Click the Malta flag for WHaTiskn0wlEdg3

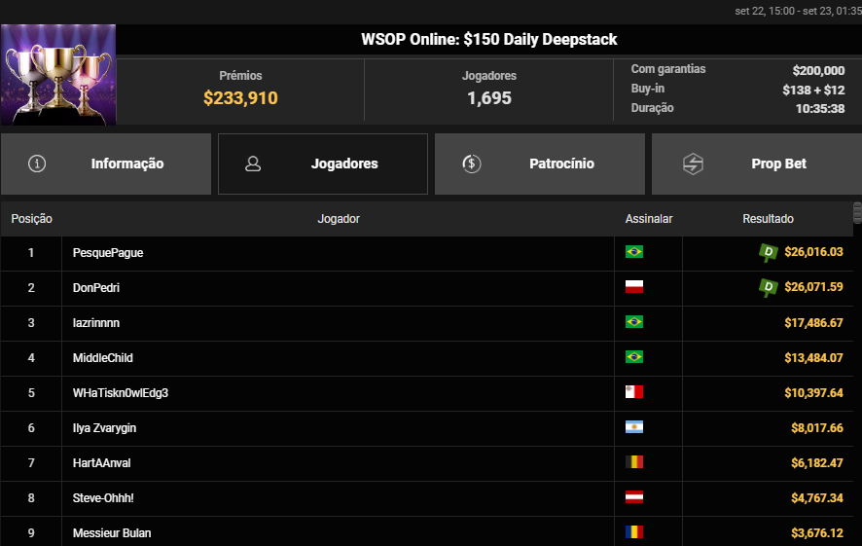coord(634,392)
